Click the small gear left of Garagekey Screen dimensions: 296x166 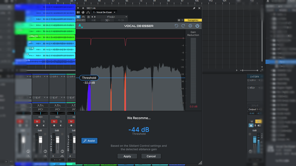(179, 20)
